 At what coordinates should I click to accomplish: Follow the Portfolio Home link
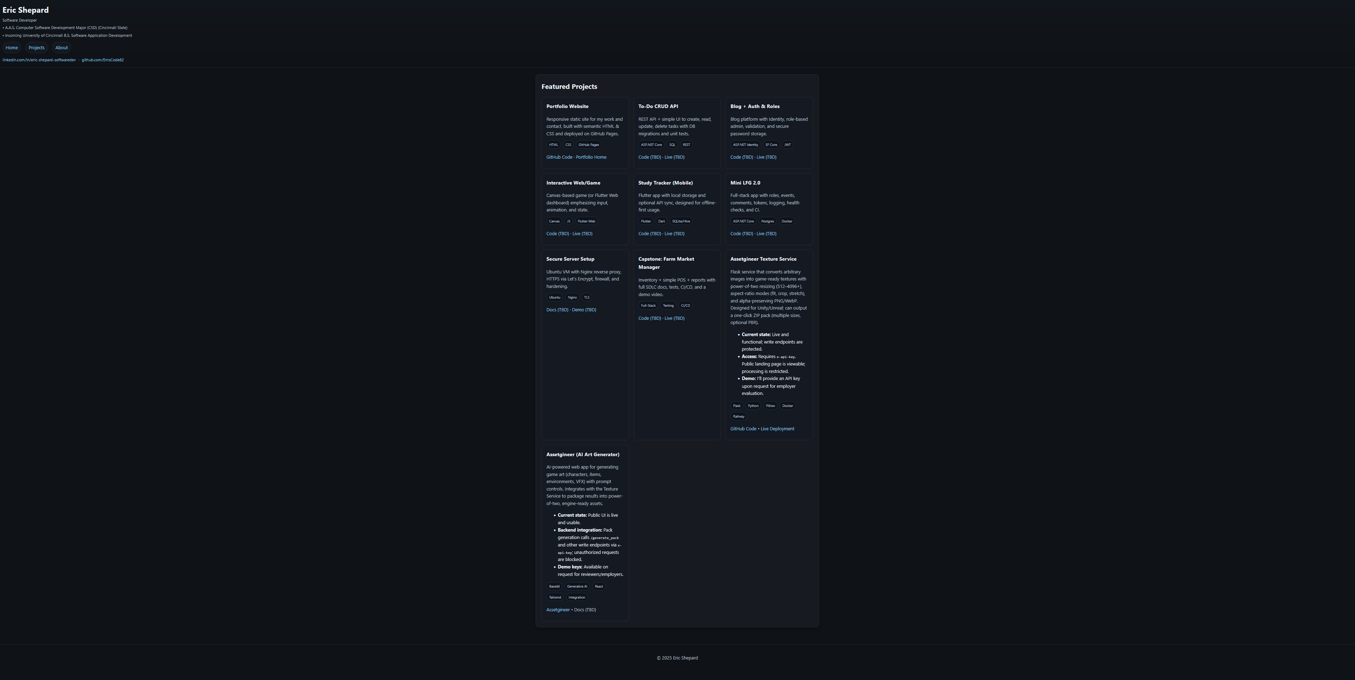point(591,157)
